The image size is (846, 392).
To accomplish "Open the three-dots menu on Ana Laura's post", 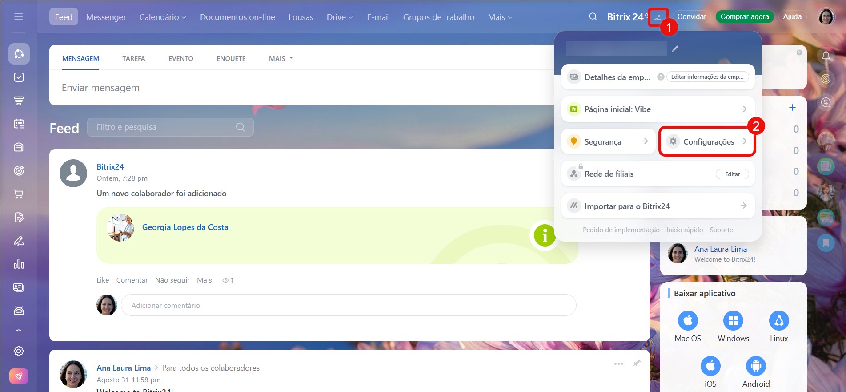I will tap(619, 364).
